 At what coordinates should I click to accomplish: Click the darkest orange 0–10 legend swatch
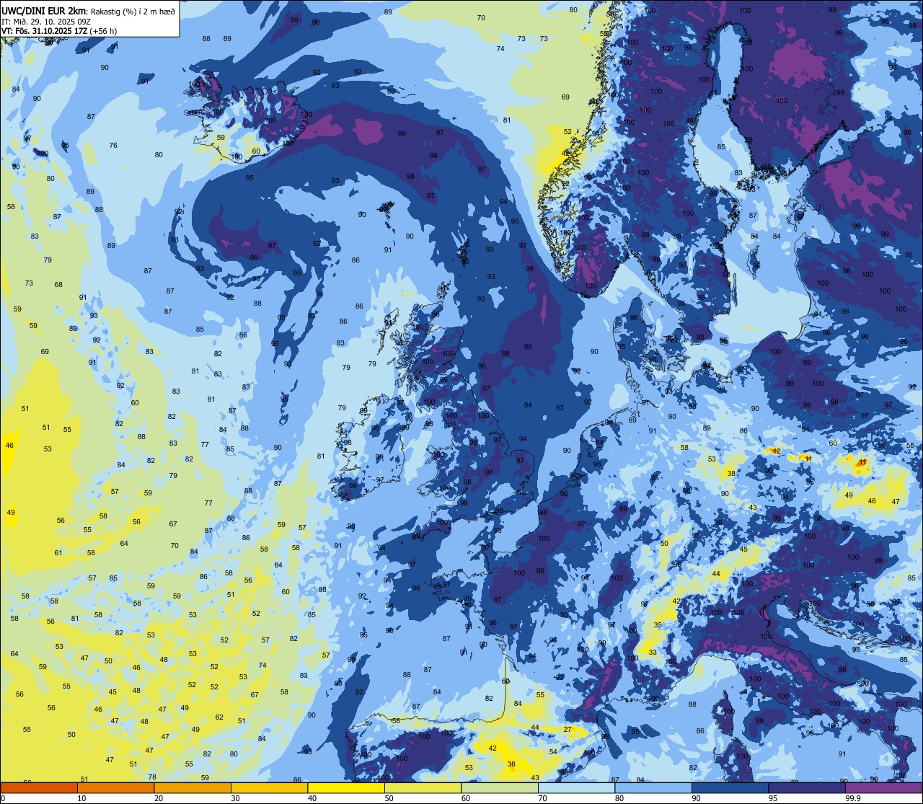[39, 787]
